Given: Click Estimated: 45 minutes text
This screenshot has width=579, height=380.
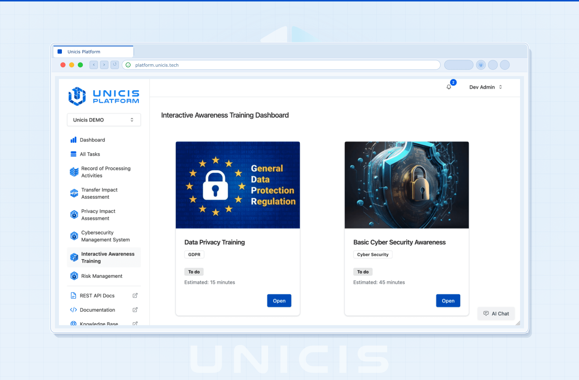Looking at the screenshot, I should [x=379, y=282].
